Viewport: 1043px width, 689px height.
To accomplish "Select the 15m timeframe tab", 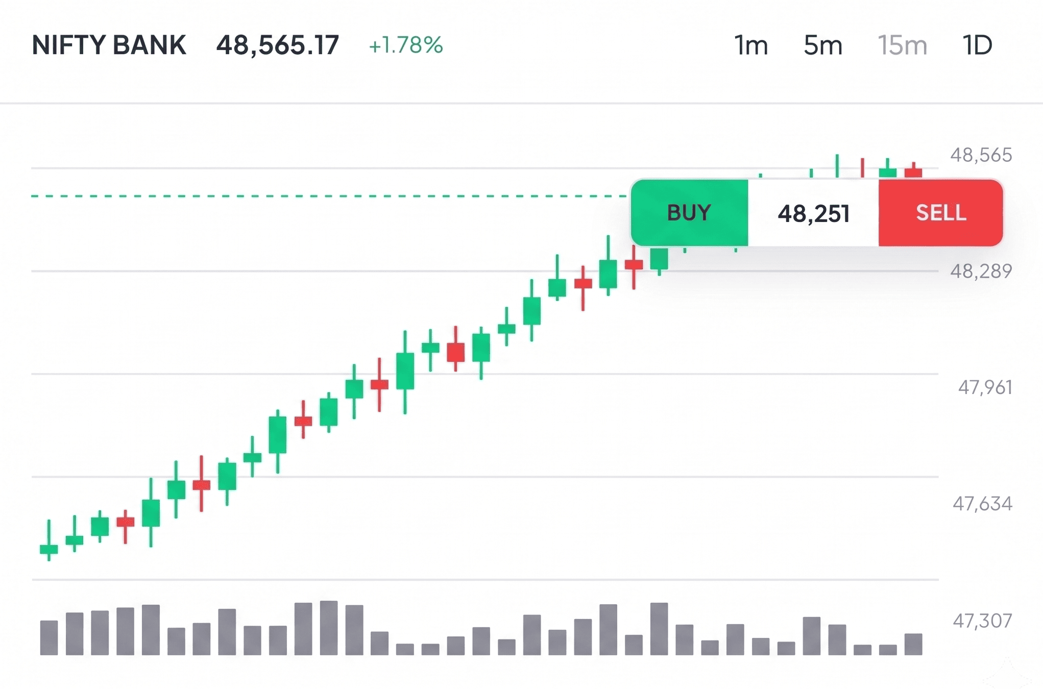I will (902, 45).
